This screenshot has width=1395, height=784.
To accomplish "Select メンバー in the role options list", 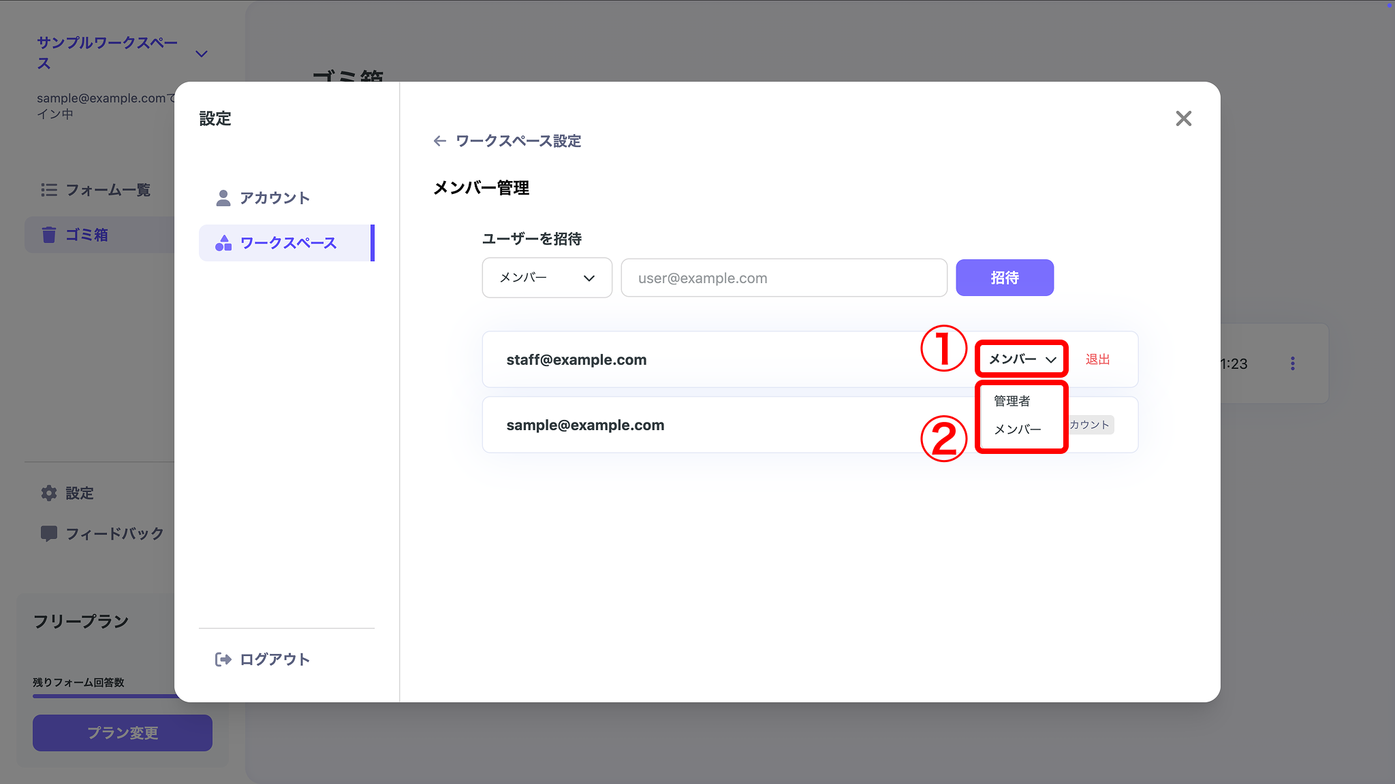I will [1016, 429].
